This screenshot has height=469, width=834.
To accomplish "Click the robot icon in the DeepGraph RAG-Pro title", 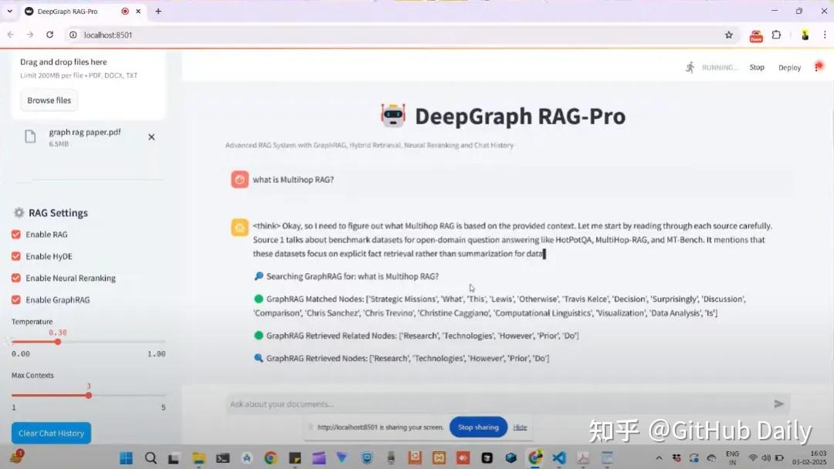I will click(394, 115).
